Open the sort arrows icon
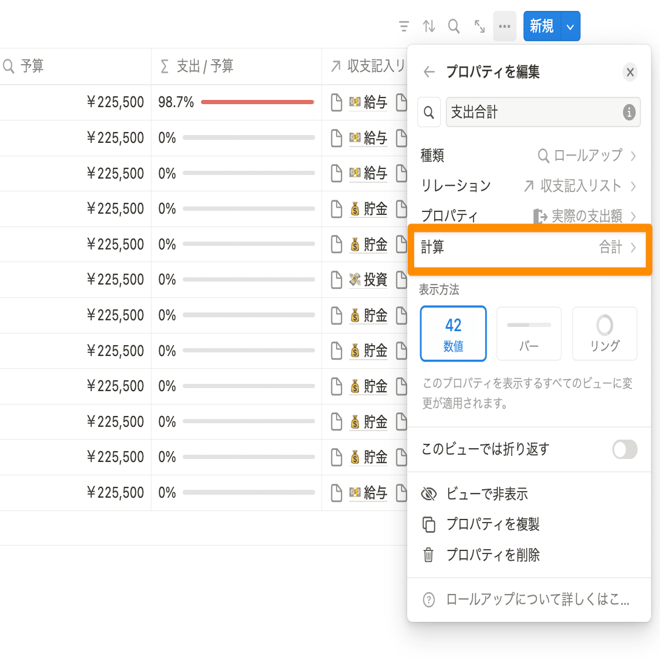Viewport: 660px width, 660px height. 429,27
